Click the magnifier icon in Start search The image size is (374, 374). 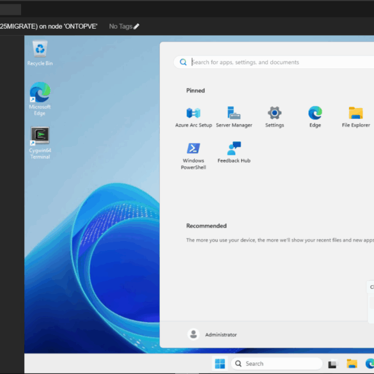[x=183, y=62]
